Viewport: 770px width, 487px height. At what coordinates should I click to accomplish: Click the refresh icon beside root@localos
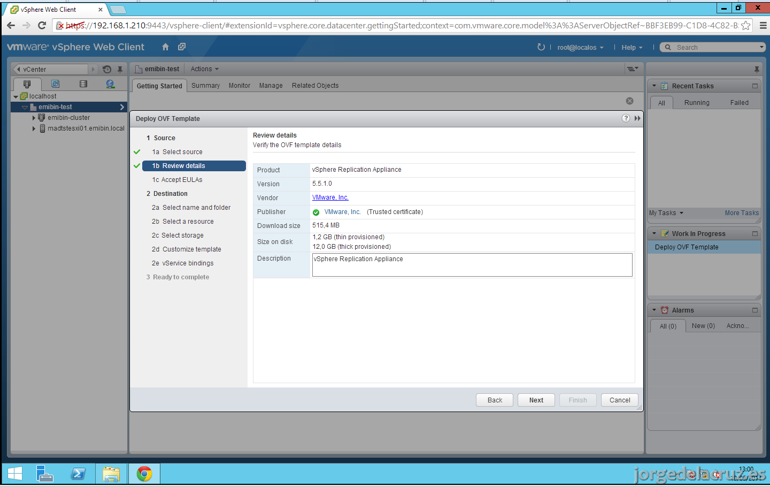pos(541,47)
